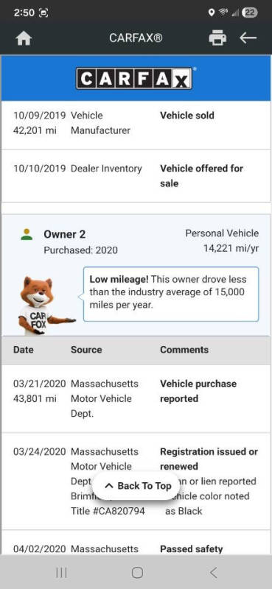The width and height of the screenshot is (272, 589).
Task: Tap the Back To Top button
Action: [x=137, y=486]
